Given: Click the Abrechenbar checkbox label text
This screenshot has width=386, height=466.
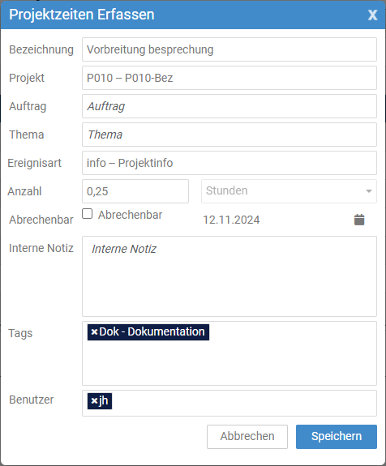Looking at the screenshot, I should coord(131,215).
